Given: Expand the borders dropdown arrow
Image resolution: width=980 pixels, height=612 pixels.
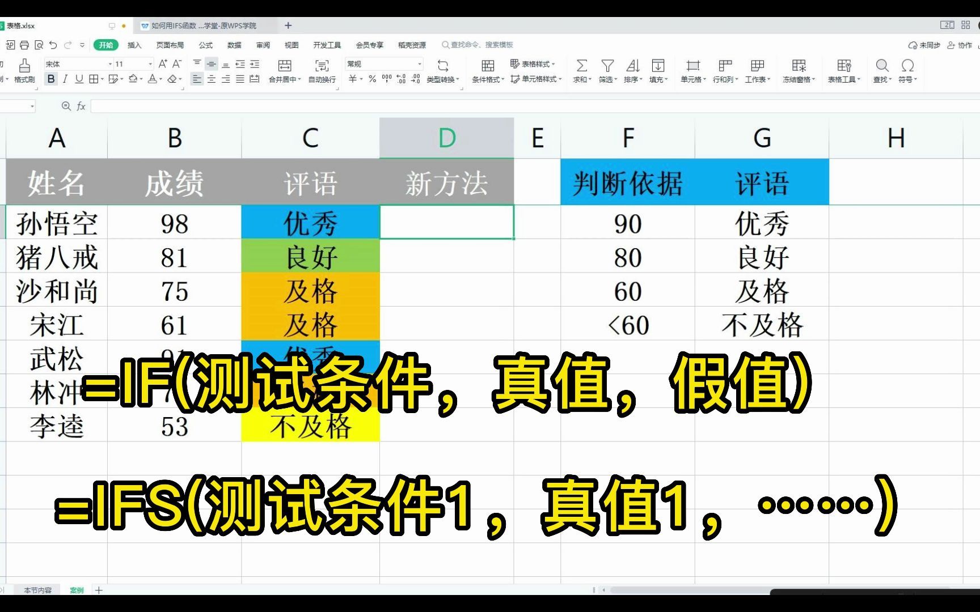Looking at the screenshot, I should pos(102,79).
